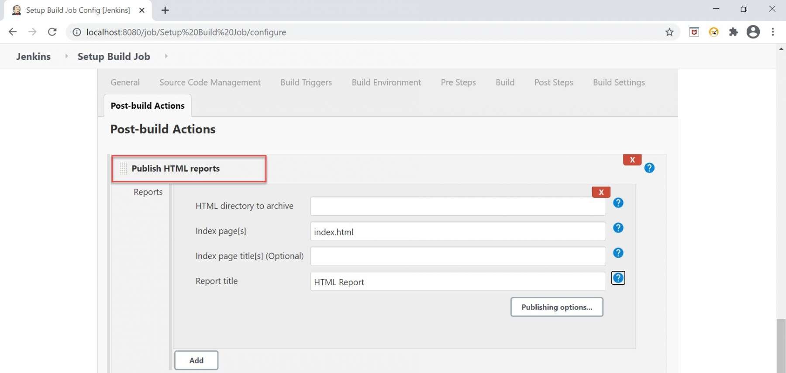Viewport: 786px width, 373px height.
Task: Switch to the Source Code Management tab
Action: 210,83
